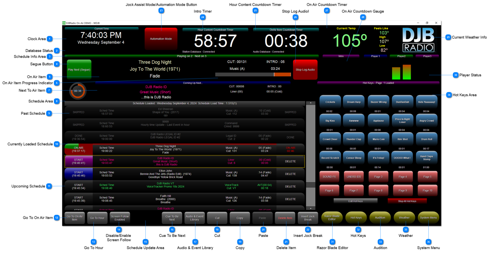Open the Weather panel
Viewport: 490px width, 253px height.
(x=404, y=218)
